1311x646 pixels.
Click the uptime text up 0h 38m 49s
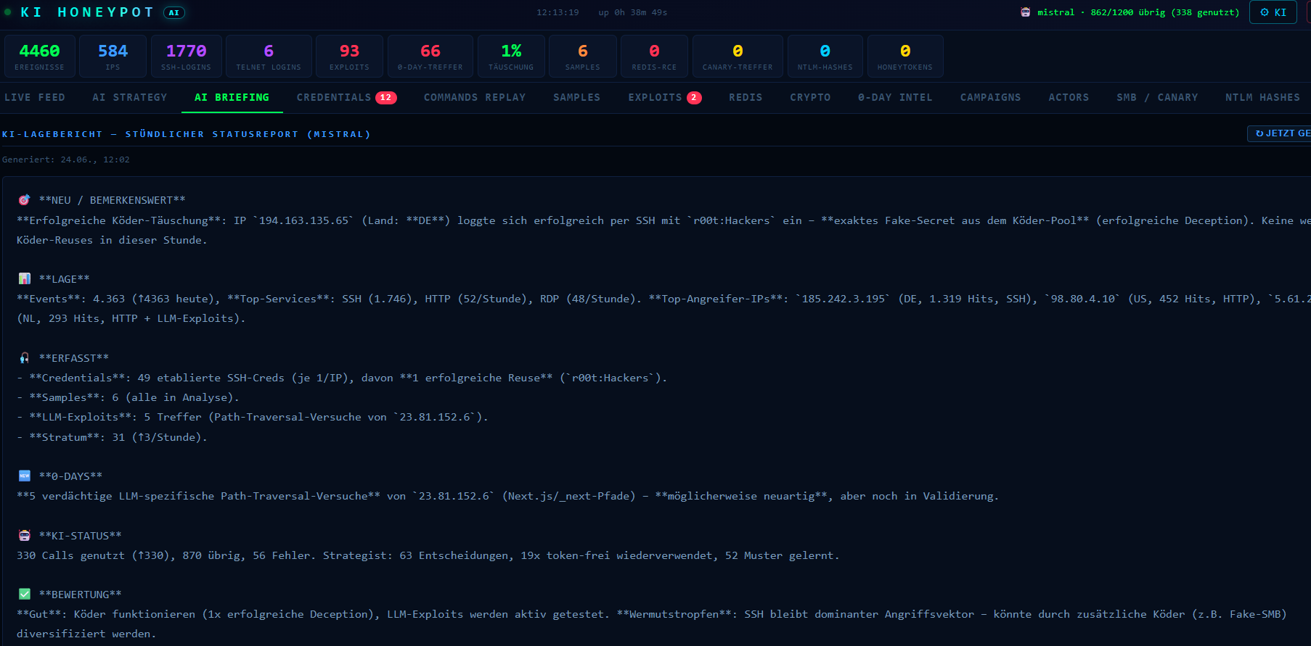coord(632,12)
